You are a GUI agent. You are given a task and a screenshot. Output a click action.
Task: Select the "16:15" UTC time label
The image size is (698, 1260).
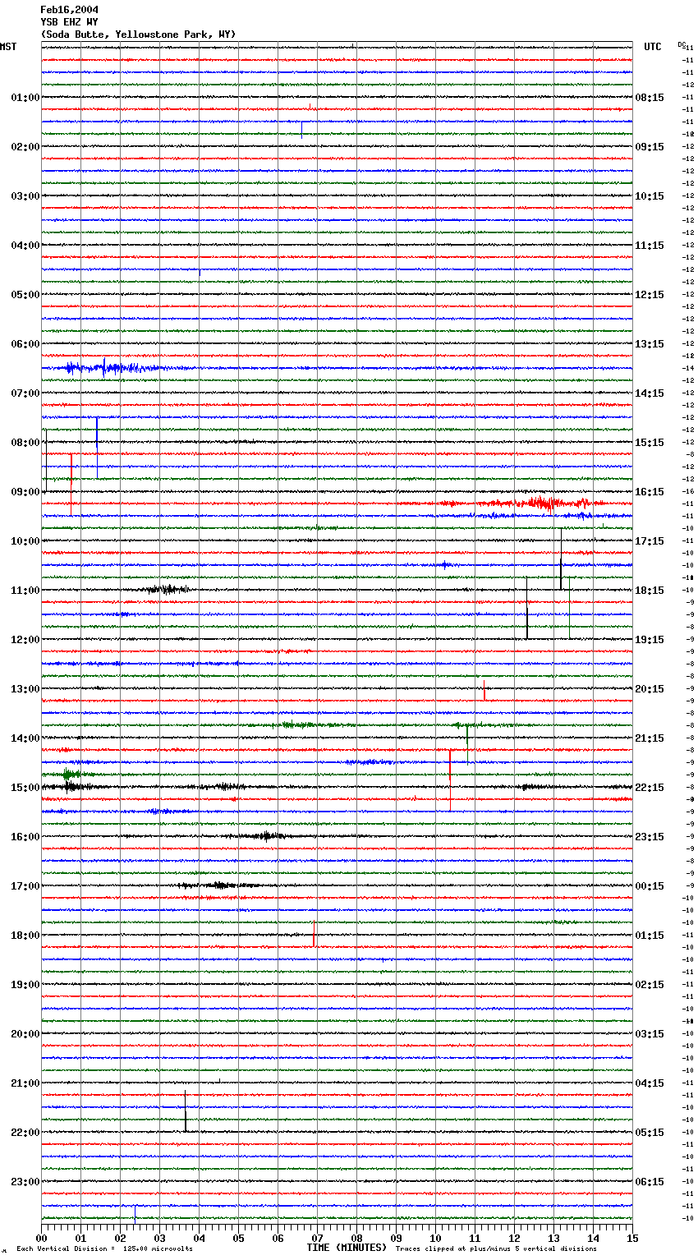pyautogui.click(x=650, y=492)
